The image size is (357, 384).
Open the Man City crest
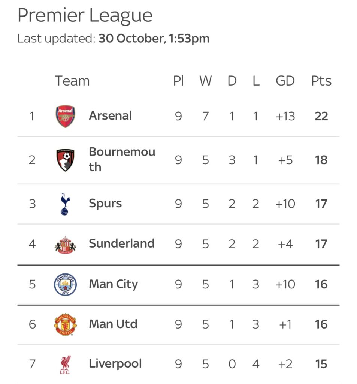tap(65, 284)
